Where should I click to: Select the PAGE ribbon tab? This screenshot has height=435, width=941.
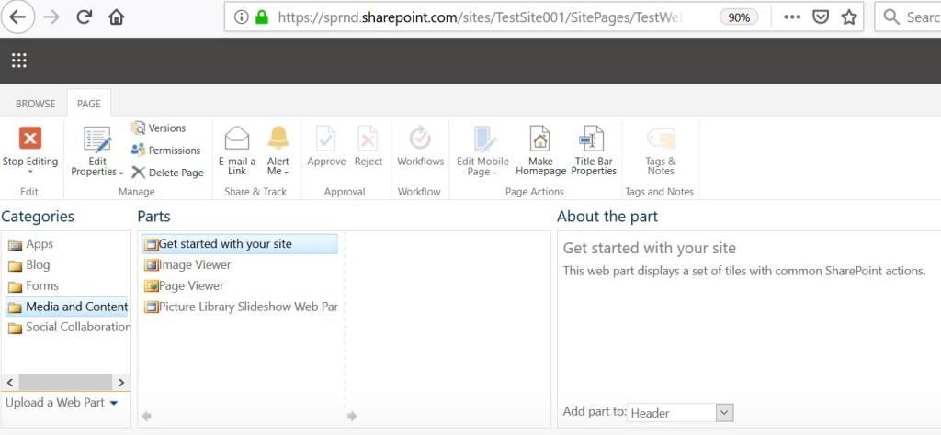coord(89,104)
